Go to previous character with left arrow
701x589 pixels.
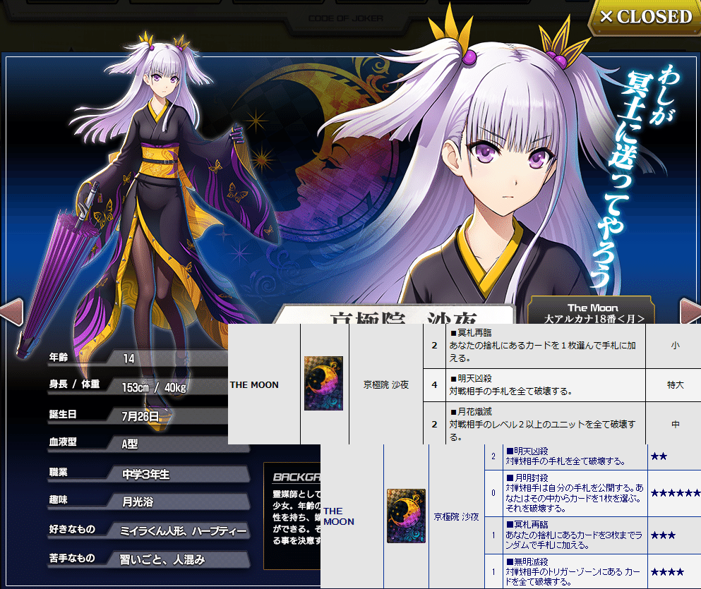(x=11, y=311)
